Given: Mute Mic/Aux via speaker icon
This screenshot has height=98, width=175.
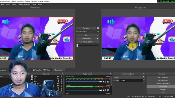Looking at the screenshot, I should [x=104, y=90].
